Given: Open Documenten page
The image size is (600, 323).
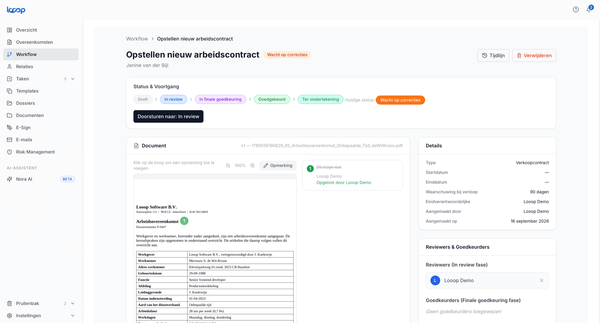Looking at the screenshot, I should [x=41, y=116].
